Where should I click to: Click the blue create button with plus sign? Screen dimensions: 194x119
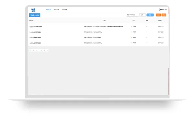click(35, 15)
